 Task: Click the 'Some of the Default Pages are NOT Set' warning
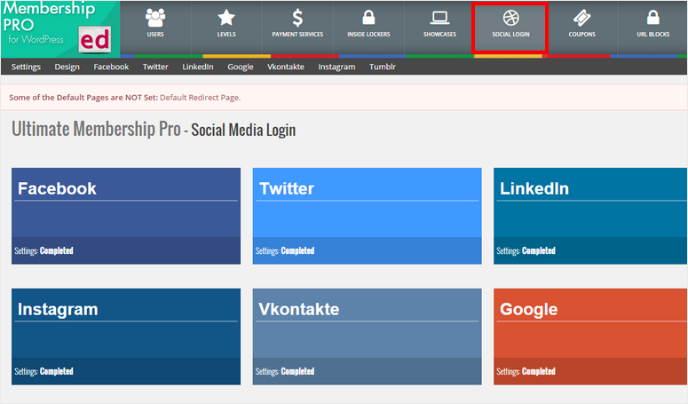click(83, 98)
